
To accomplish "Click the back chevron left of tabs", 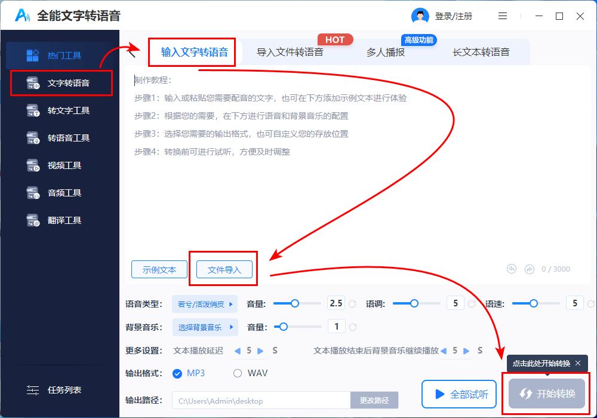I will [132, 52].
